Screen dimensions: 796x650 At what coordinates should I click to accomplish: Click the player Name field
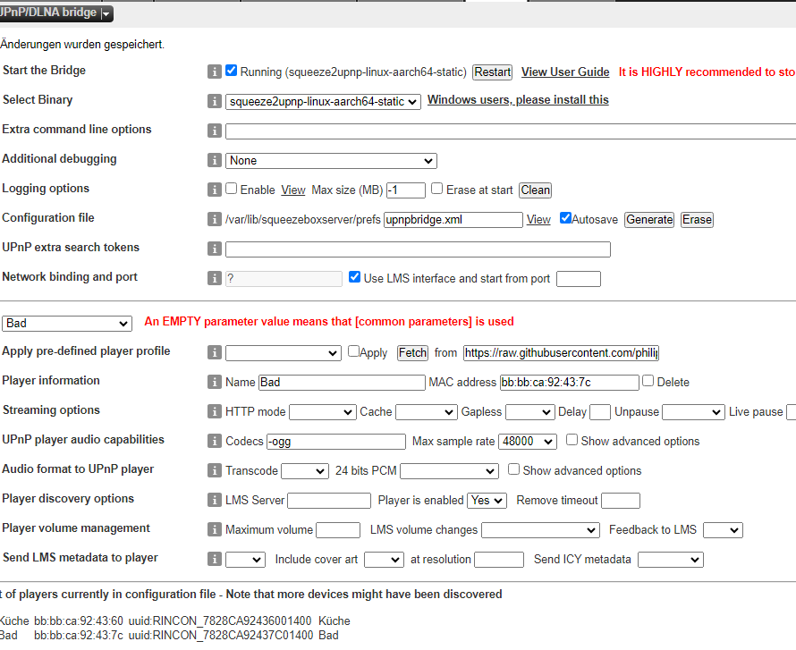[x=342, y=383]
